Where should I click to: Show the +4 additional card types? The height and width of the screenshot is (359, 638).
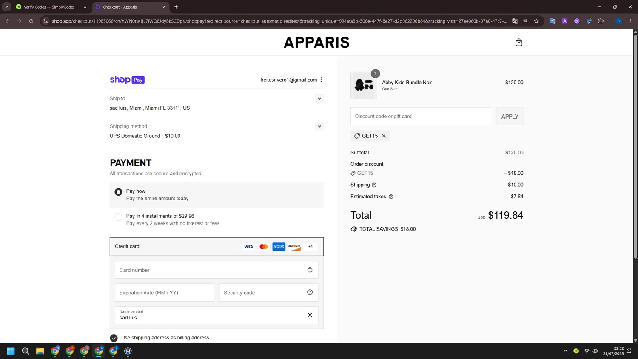pyautogui.click(x=310, y=247)
